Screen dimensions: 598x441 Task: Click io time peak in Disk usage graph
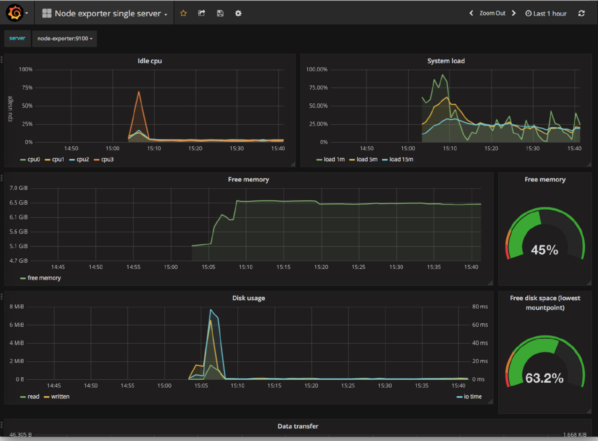211,310
